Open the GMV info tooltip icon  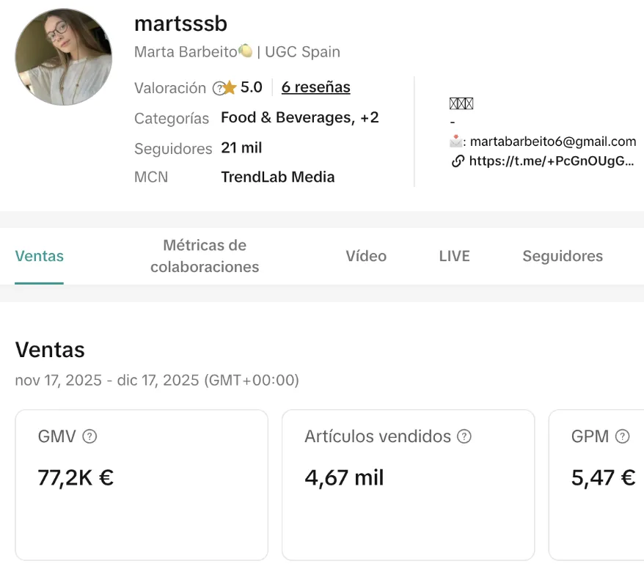(x=89, y=436)
